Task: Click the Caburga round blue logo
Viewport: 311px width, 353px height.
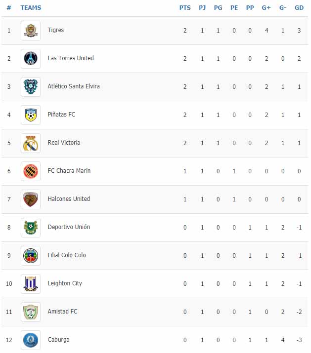Action: tap(31, 340)
